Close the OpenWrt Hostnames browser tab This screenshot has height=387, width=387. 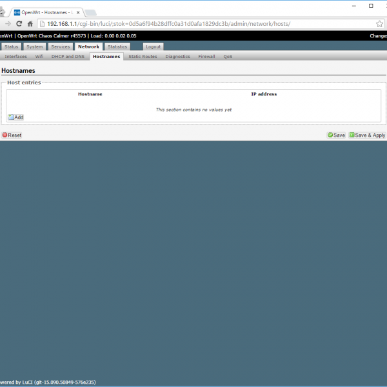click(79, 12)
